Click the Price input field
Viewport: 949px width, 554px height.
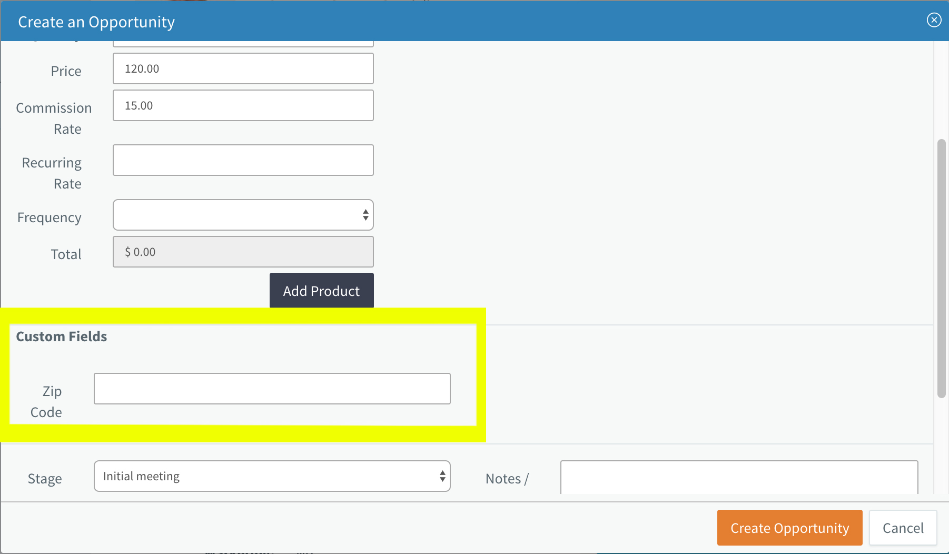[x=243, y=68]
